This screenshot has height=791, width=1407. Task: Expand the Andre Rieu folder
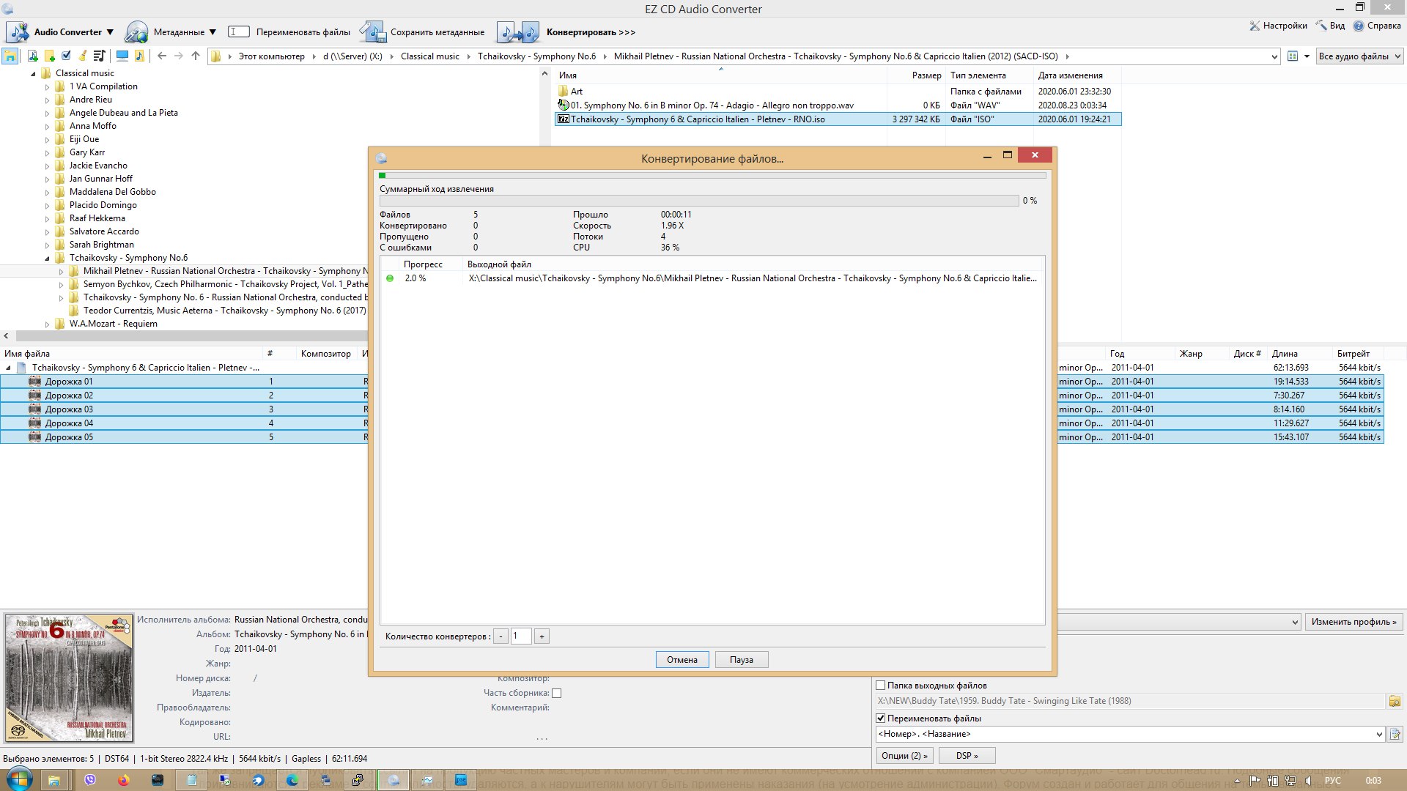pyautogui.click(x=48, y=100)
